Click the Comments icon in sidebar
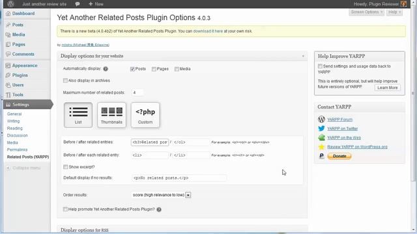 coord(8,54)
